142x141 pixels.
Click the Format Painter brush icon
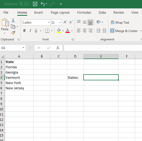13,33
